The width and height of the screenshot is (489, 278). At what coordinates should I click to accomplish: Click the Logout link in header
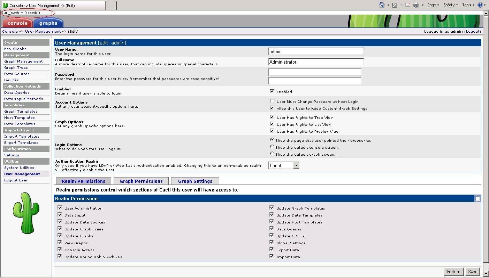(473, 31)
